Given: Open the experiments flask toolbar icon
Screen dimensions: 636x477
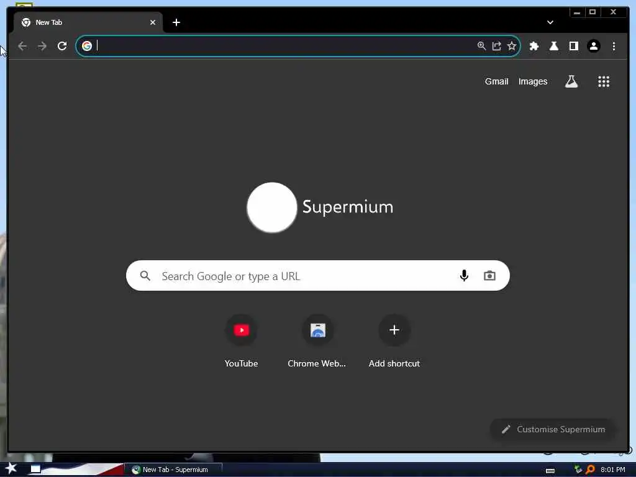Looking at the screenshot, I should pos(553,46).
